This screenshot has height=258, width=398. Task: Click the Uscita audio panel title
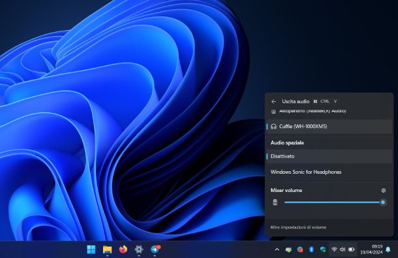tap(296, 101)
